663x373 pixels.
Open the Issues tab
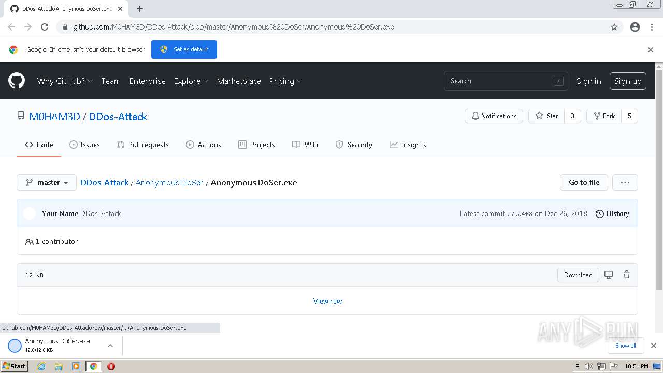tap(84, 145)
